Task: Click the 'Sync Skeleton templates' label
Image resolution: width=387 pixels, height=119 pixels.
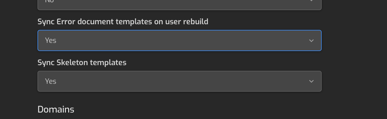Action: [82, 62]
